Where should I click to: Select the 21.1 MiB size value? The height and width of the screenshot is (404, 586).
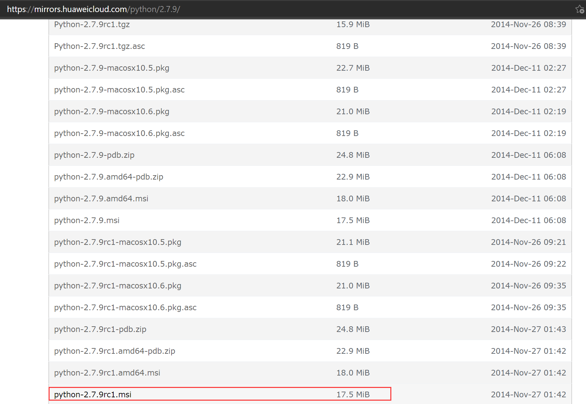coord(353,242)
